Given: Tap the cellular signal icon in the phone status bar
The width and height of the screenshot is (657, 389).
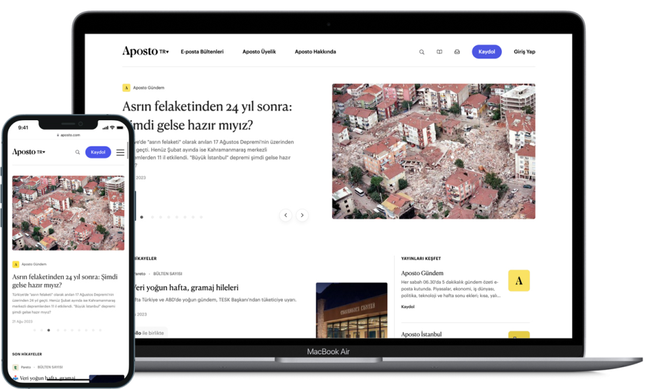Looking at the screenshot, I should click(x=105, y=127).
